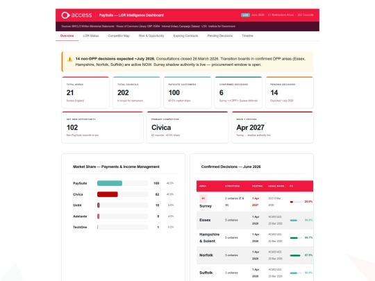375x281 pixels.
Task: Click the Confirmed Decisions card showing 6
Action: click(x=238, y=92)
